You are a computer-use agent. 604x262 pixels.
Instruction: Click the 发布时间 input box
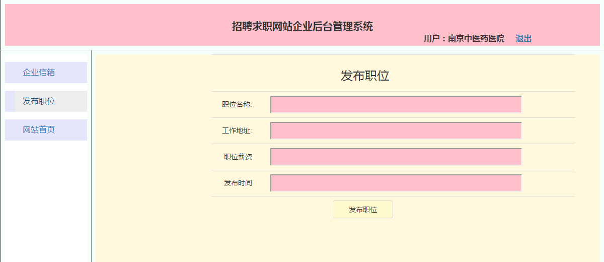396,183
